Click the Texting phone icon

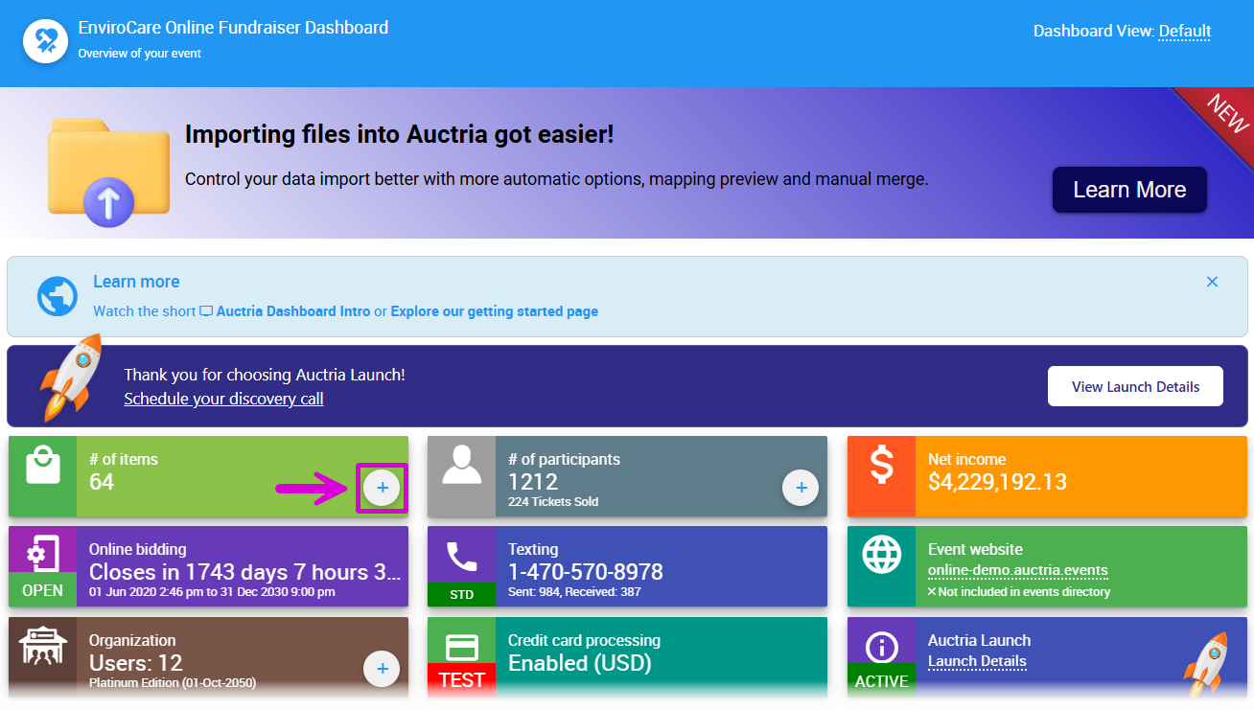point(461,556)
